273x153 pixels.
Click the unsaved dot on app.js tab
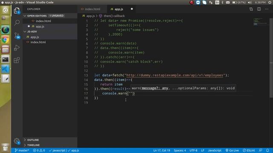tap(132, 9)
